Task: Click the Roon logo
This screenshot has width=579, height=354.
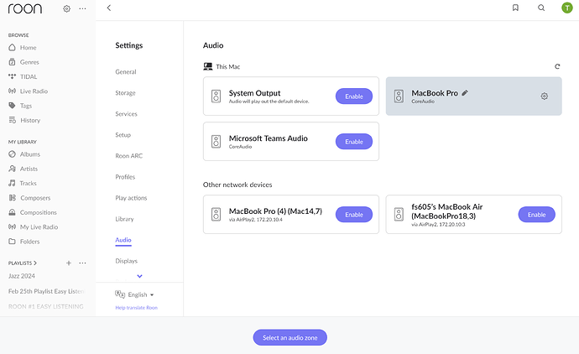Action: point(25,8)
